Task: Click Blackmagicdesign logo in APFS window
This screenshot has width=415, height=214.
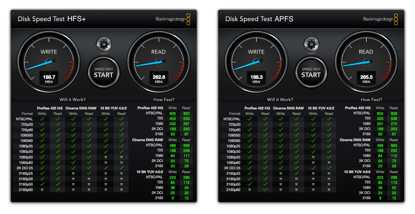Action: pyautogui.click(x=380, y=19)
